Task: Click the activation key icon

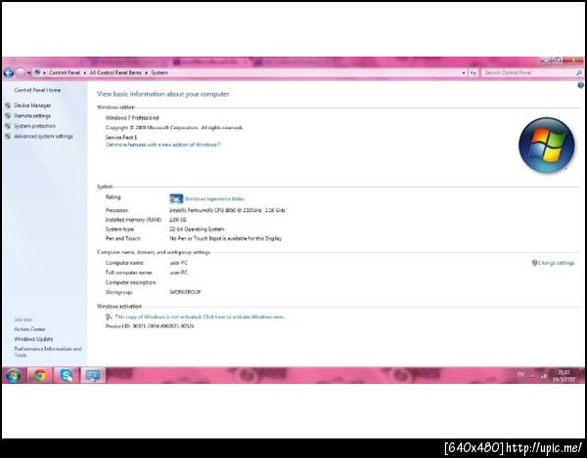Action: click(x=109, y=316)
